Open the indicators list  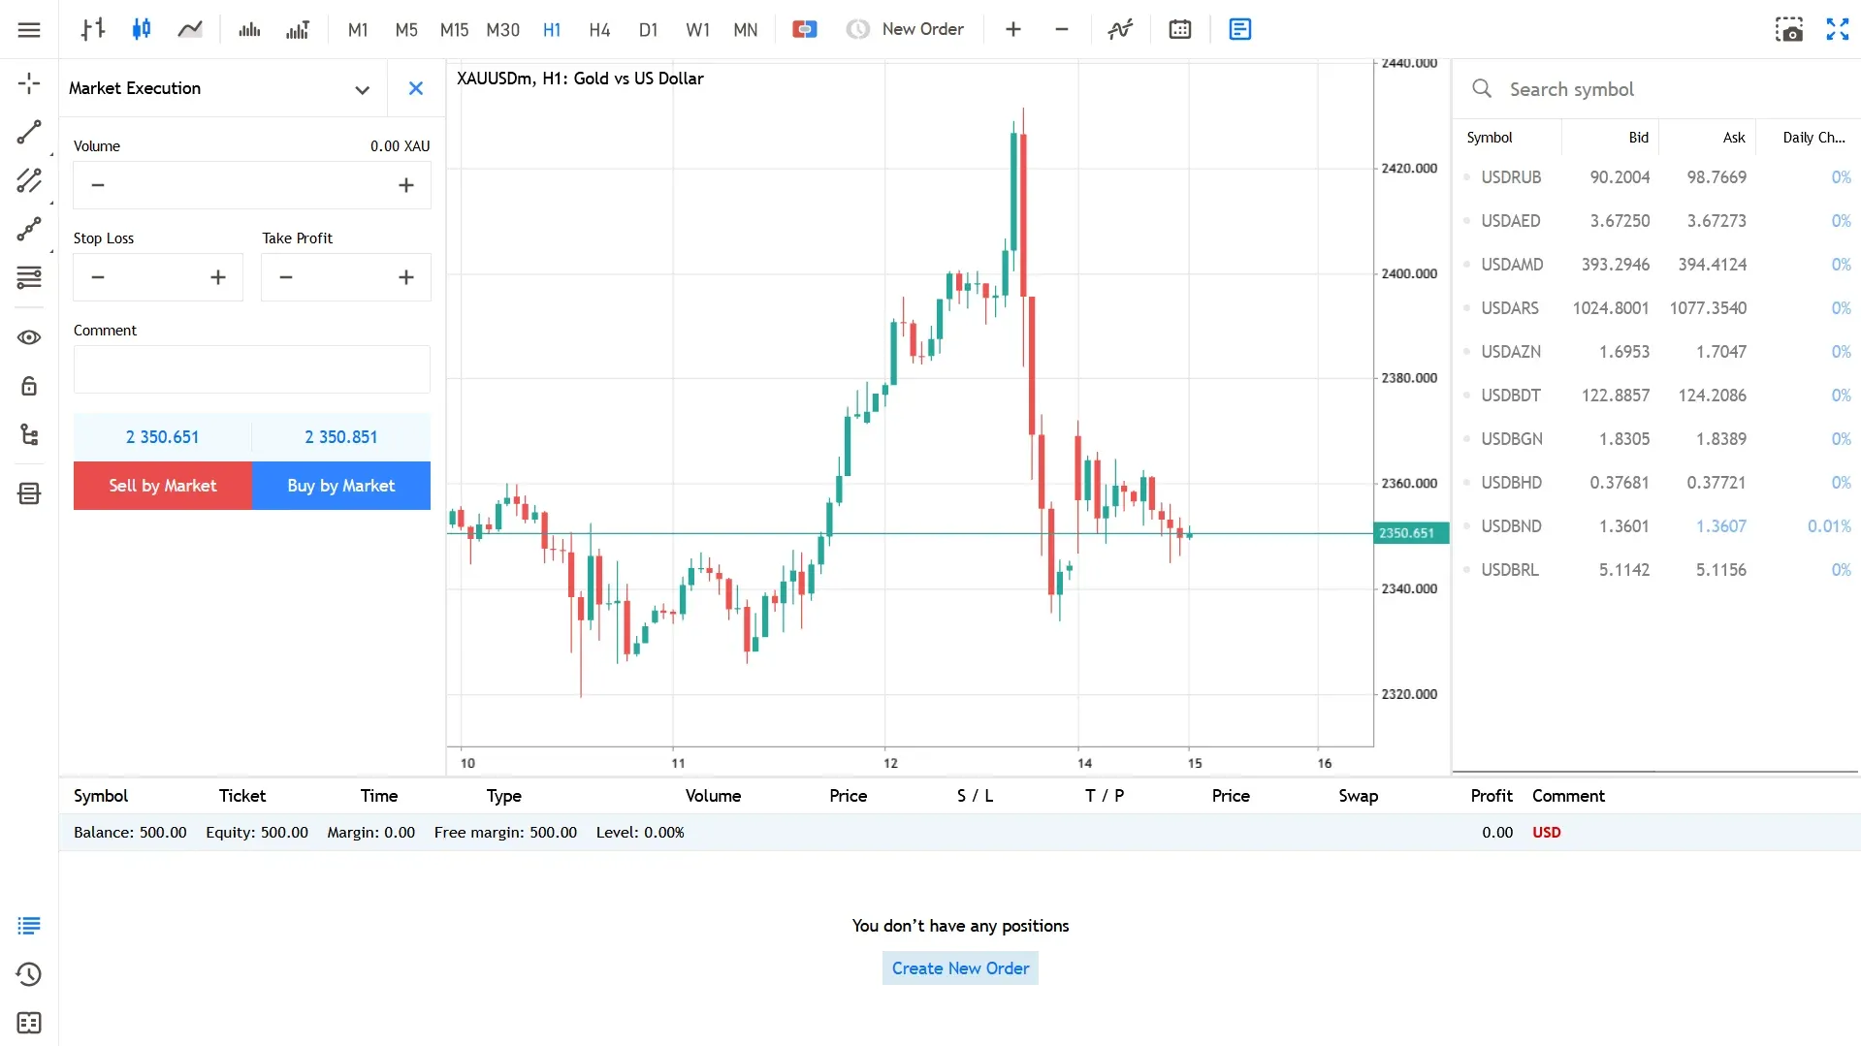(x=1120, y=29)
